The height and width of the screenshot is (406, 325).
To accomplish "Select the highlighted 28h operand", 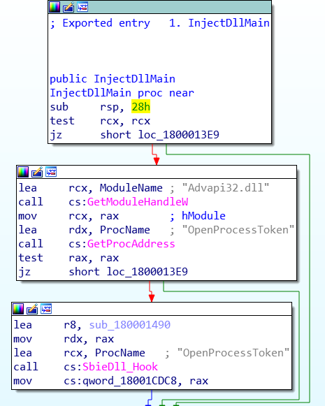I will tap(140, 107).
